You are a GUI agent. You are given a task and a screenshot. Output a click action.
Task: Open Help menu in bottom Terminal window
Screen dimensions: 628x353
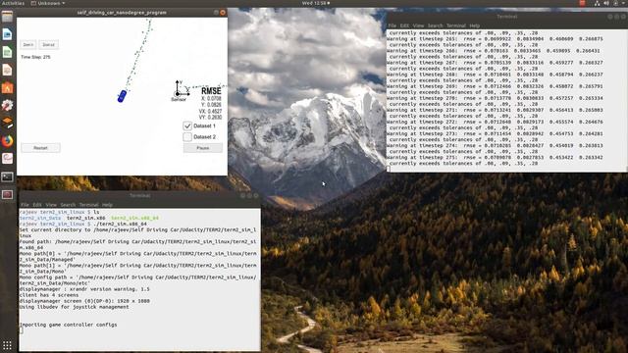(107, 205)
